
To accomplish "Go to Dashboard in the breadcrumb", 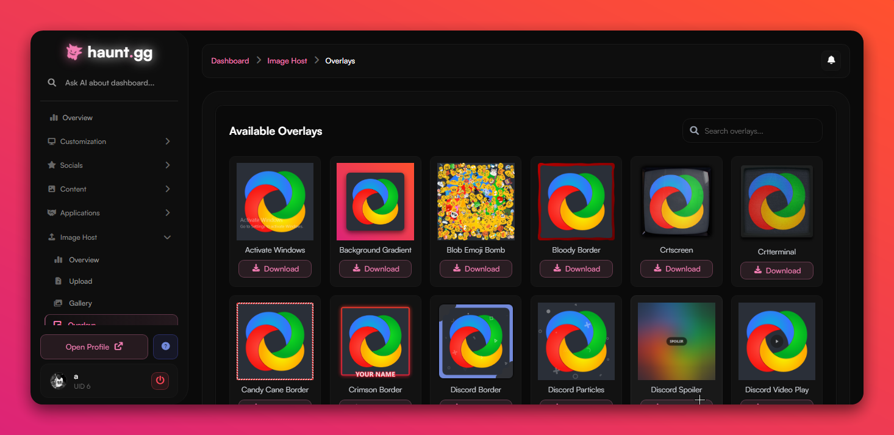I will [x=230, y=61].
